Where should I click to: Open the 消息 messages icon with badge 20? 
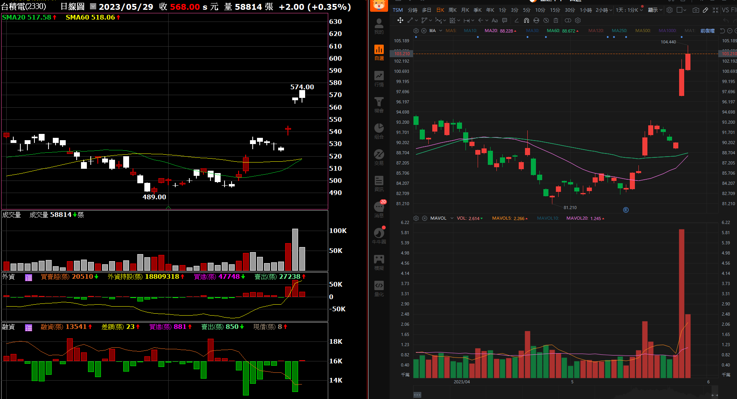(x=379, y=209)
